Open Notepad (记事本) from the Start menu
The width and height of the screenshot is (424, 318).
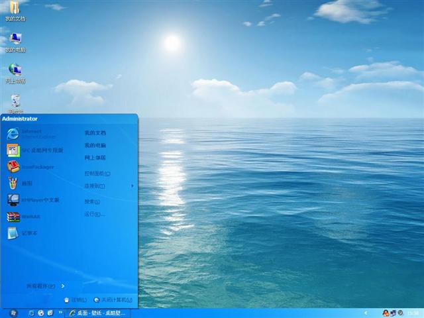tap(23, 233)
